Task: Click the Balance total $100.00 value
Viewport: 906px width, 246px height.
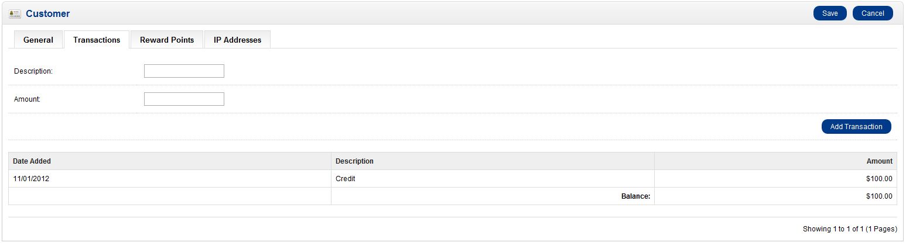Action: click(x=879, y=196)
